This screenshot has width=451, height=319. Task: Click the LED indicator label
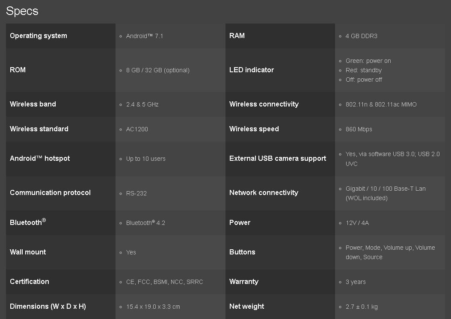pos(252,70)
